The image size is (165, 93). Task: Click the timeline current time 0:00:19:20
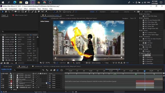6,69
